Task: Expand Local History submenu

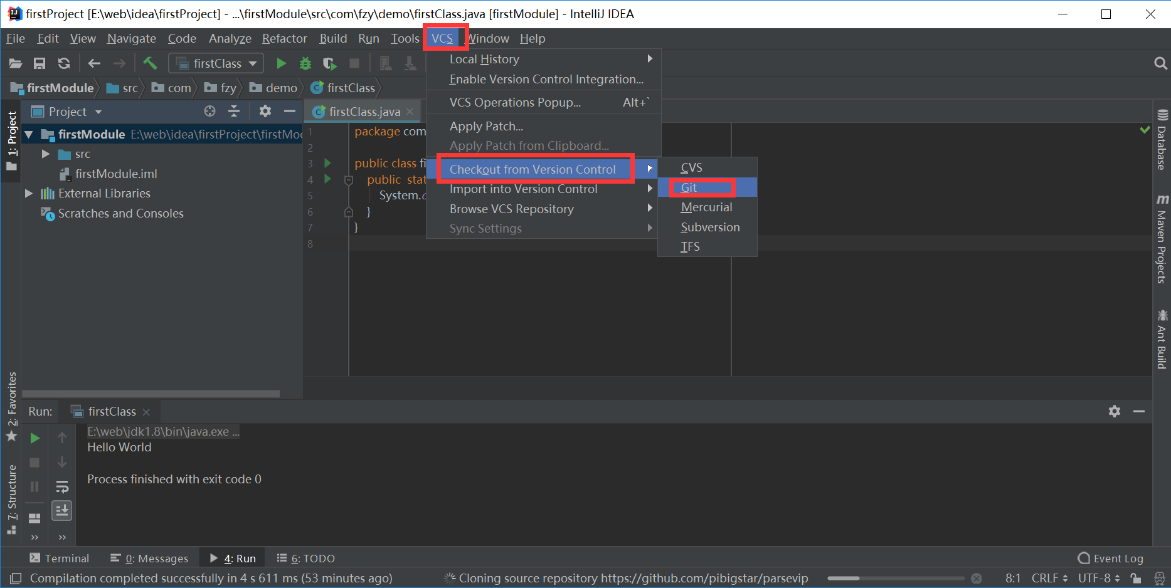Action: point(543,59)
